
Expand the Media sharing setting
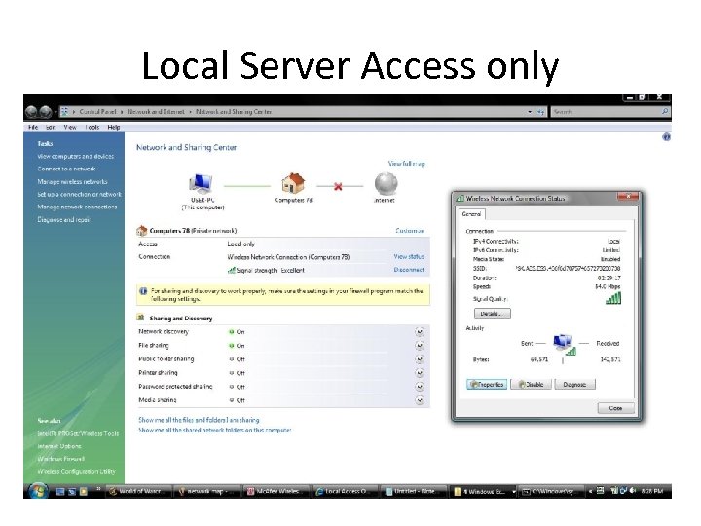tap(420, 400)
